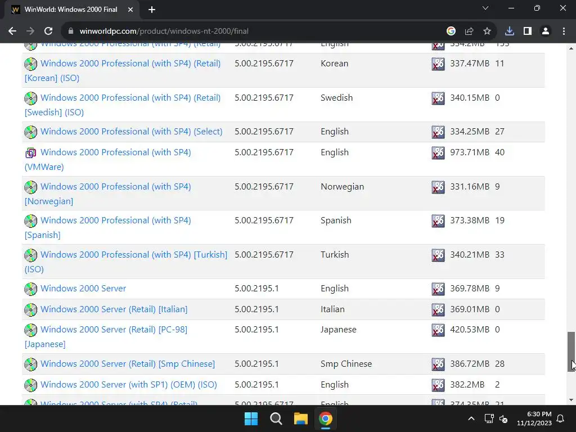Open Chrome downloads icon

click(510, 31)
